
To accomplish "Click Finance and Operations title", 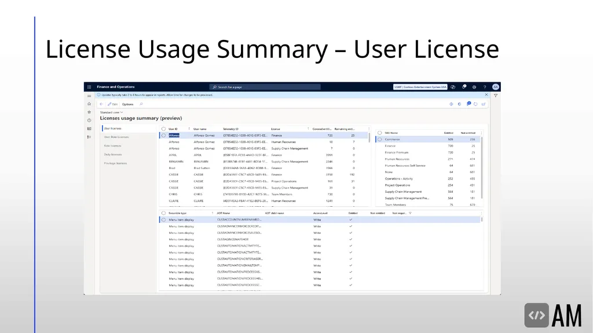I will point(116,87).
